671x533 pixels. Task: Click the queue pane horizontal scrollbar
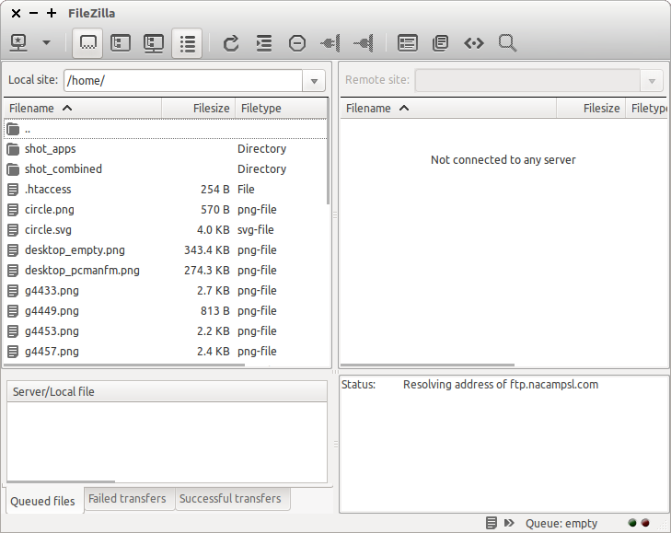tap(61, 481)
